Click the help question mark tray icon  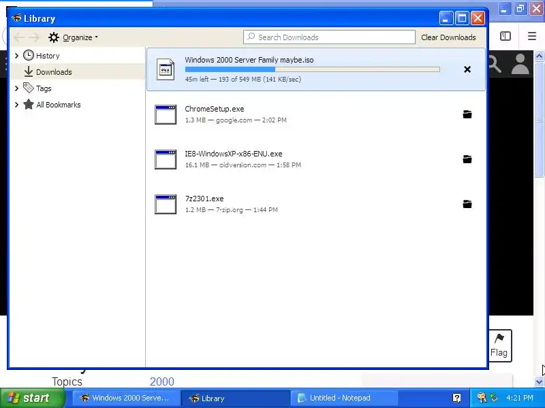click(x=456, y=398)
